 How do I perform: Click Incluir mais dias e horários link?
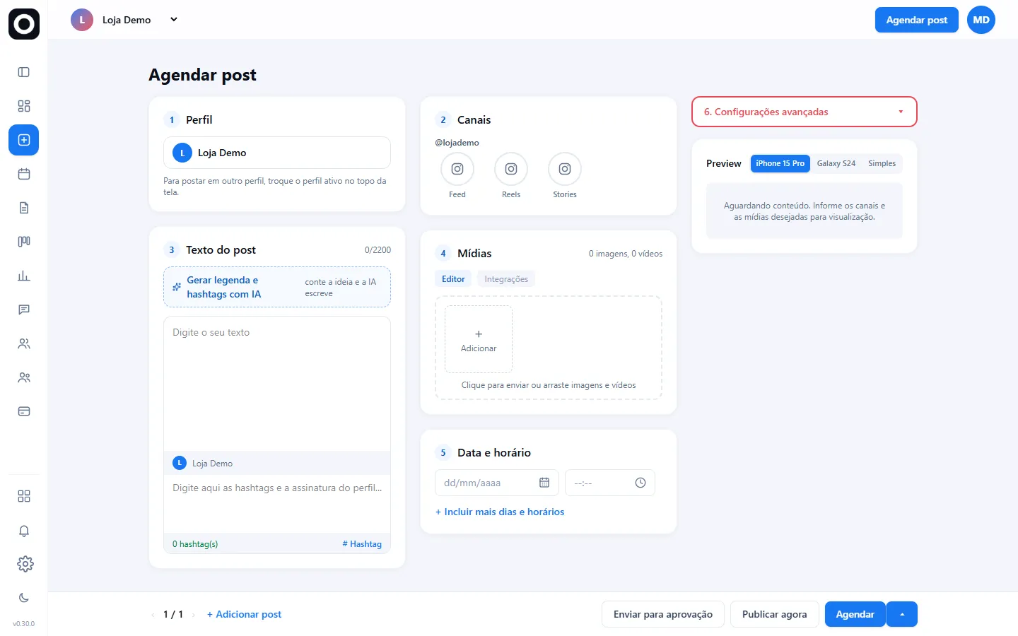tap(500, 512)
